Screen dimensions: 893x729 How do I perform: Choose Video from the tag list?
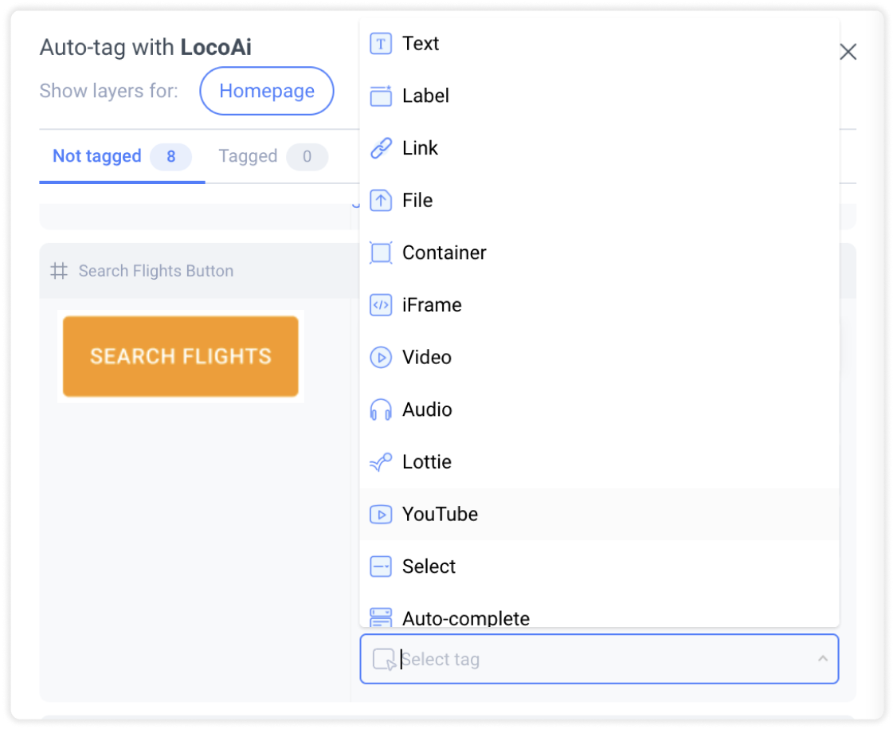coord(599,358)
